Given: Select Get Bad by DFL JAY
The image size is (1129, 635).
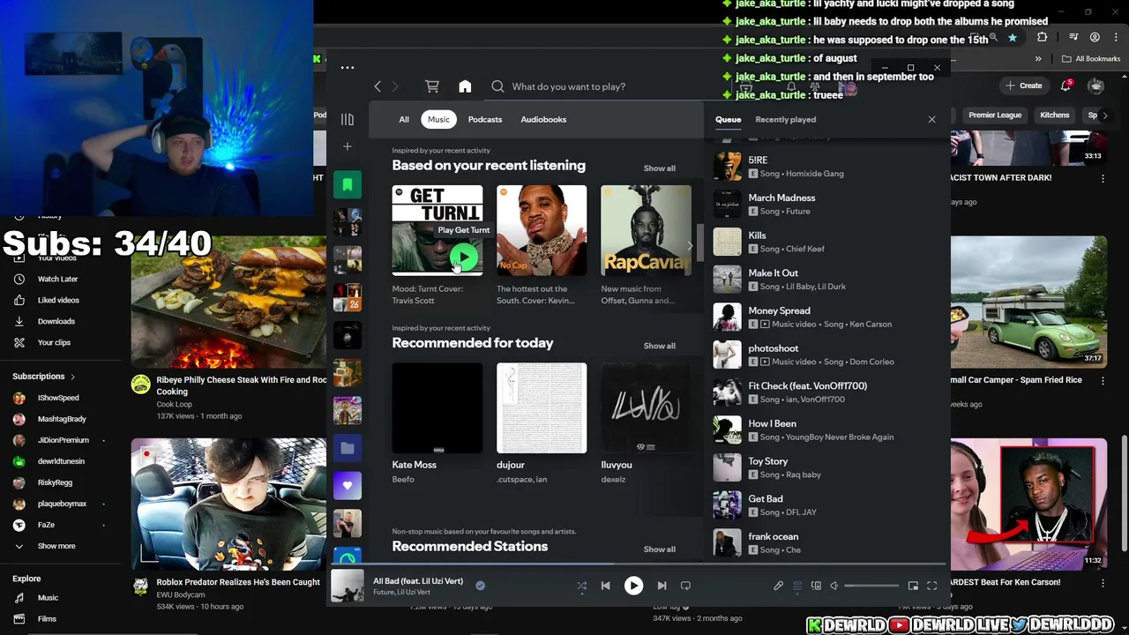Looking at the screenshot, I should [825, 504].
